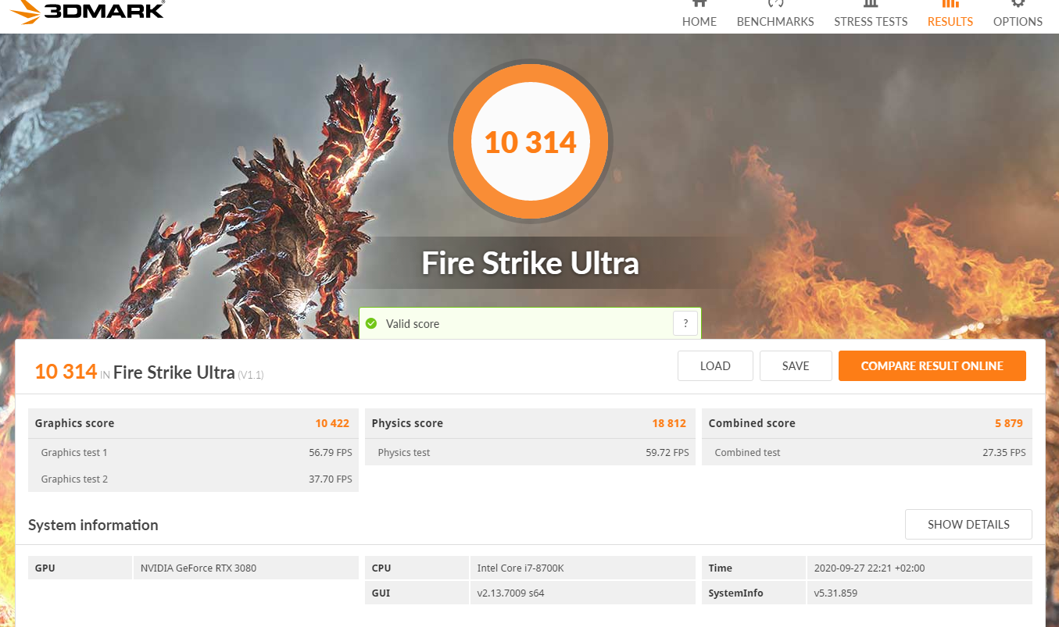Select the Home house icon
The image size is (1059, 627).
(699, 4)
